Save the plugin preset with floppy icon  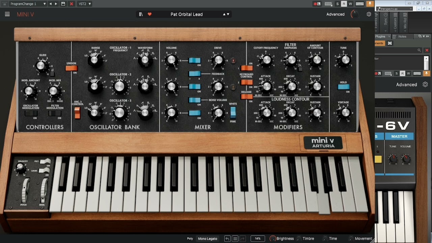tap(63, 4)
